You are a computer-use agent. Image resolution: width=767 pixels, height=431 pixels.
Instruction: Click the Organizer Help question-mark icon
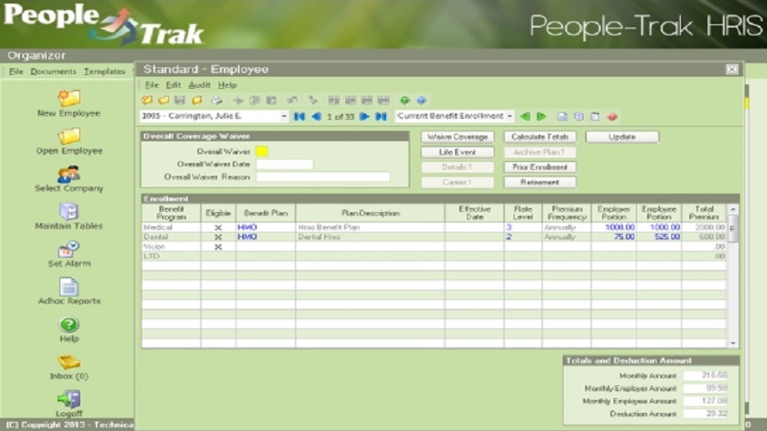tap(69, 324)
